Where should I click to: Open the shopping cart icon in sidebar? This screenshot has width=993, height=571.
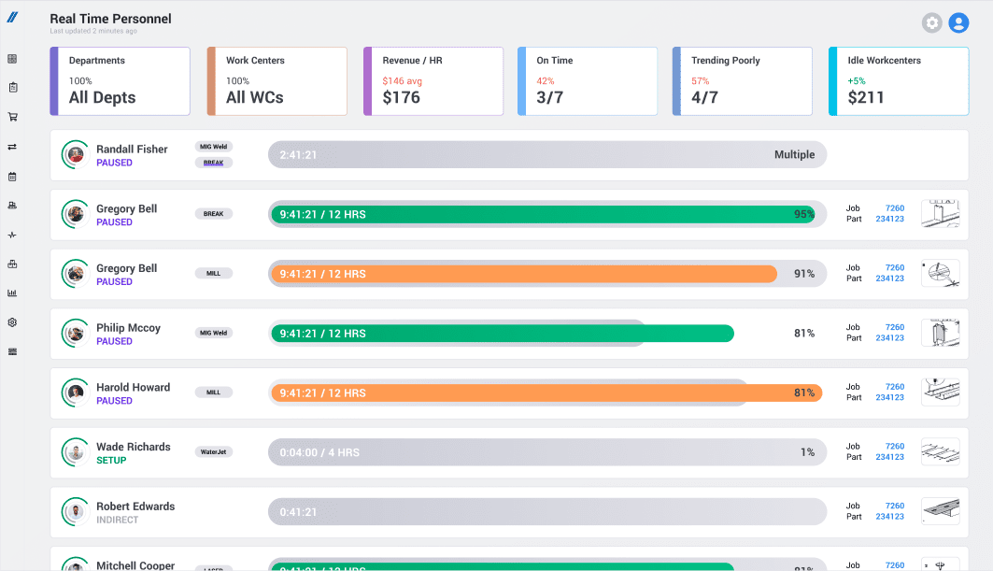(x=12, y=116)
